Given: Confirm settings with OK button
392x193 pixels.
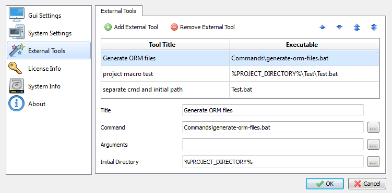Looking at the screenshot, I should pos(325,184).
